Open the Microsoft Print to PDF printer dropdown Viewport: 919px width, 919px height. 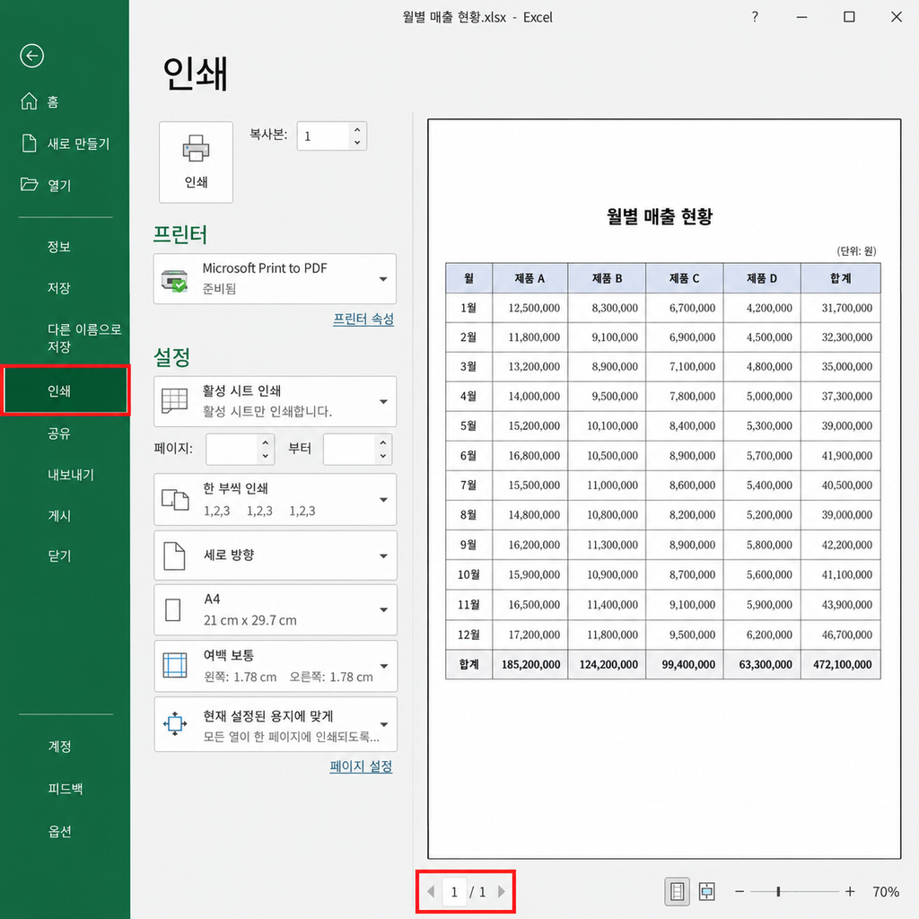click(275, 279)
